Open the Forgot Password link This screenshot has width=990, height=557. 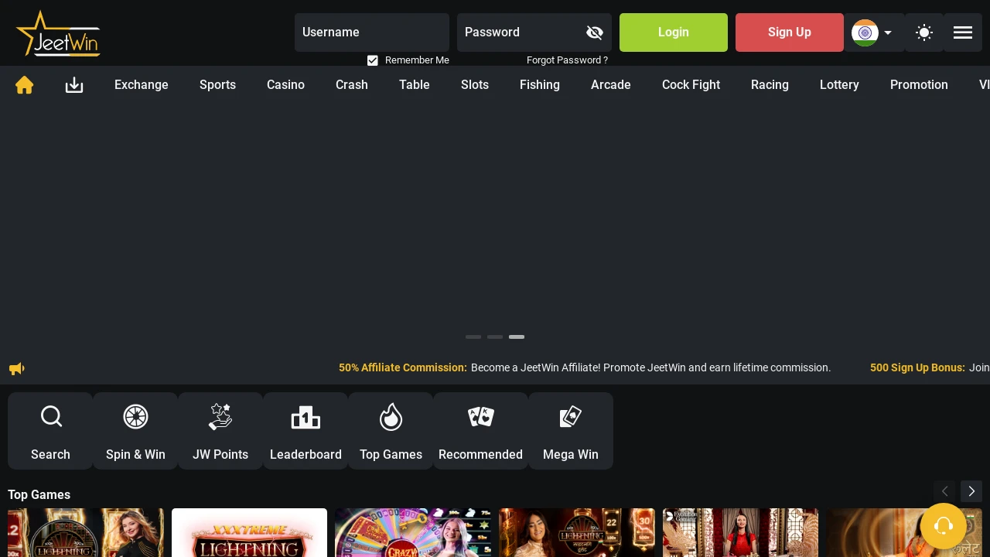tap(567, 60)
